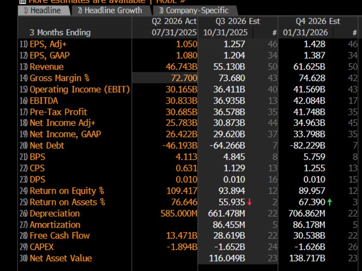Open the MODL more estimates link
Viewport: 362px width, 271px height.
[170, 2]
